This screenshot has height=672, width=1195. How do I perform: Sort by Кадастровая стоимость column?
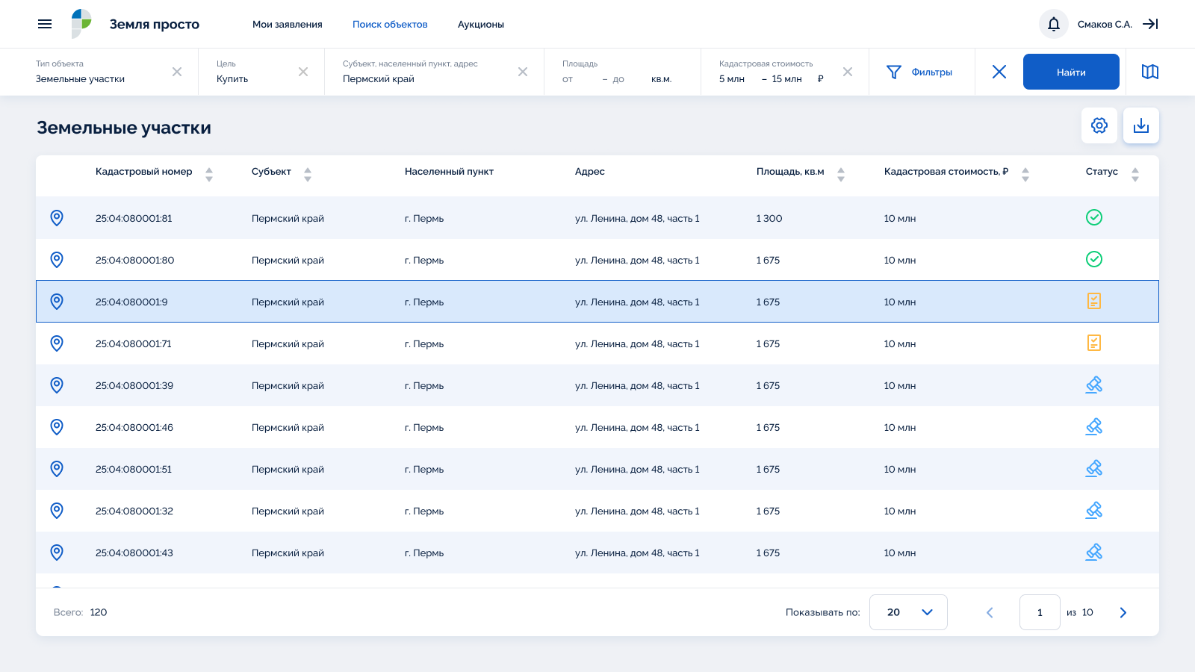coord(1025,175)
